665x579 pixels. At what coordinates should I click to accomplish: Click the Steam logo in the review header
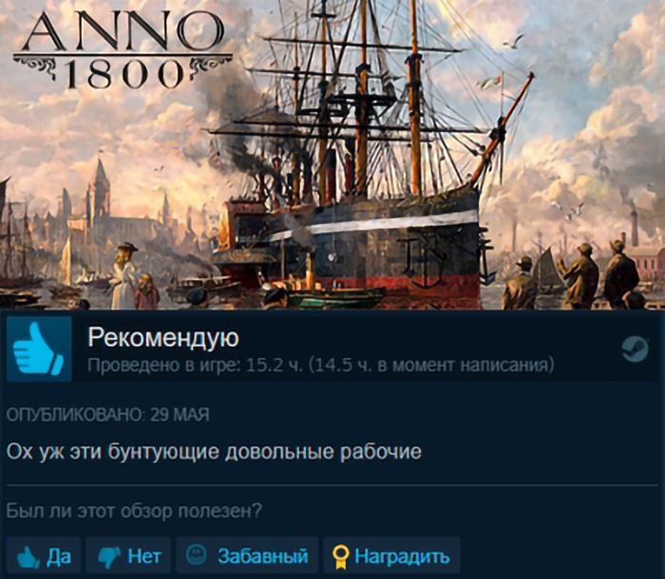(636, 349)
